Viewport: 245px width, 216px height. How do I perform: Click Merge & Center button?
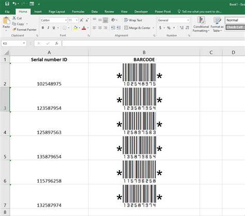click(137, 28)
